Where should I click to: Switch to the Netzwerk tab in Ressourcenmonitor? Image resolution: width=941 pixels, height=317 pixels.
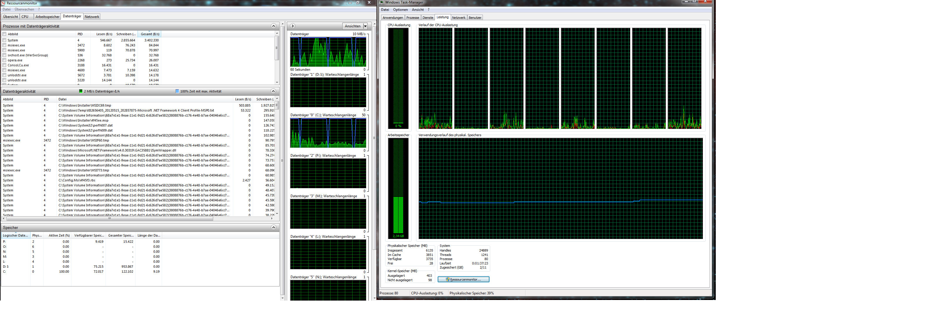(92, 16)
